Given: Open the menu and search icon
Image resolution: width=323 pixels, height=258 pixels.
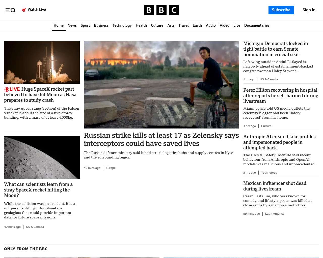Looking at the screenshot, I should pyautogui.click(x=10, y=10).
